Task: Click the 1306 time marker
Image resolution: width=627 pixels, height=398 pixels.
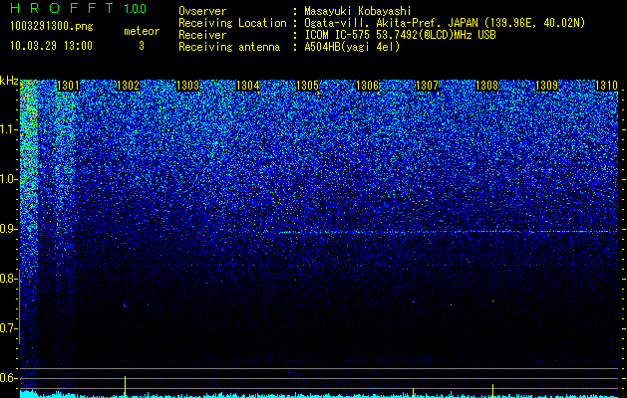Action: 367,86
